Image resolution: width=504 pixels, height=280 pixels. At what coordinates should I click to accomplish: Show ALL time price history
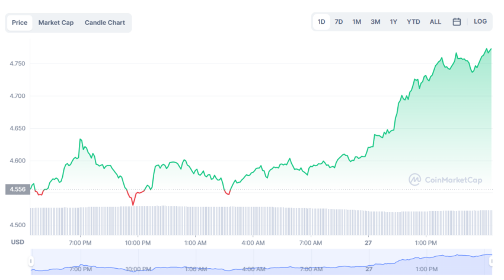coord(435,22)
